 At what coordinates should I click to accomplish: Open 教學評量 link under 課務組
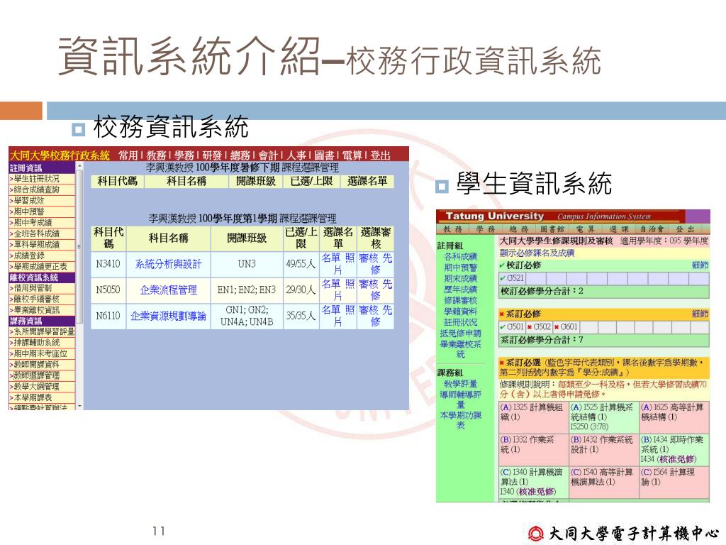[x=461, y=384]
